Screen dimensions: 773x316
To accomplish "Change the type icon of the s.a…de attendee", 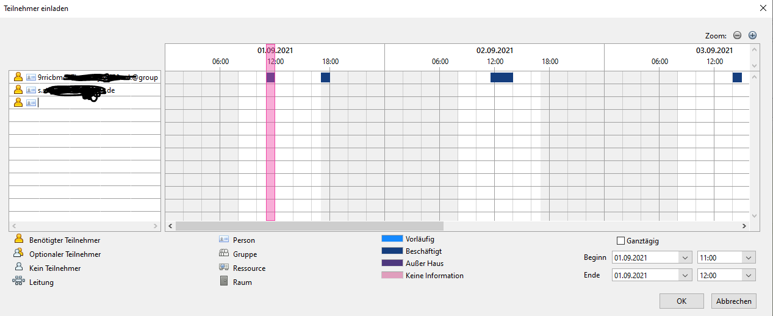I will (x=31, y=90).
